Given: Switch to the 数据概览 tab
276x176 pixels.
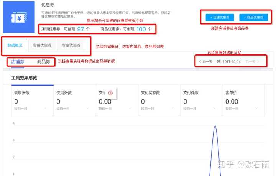Looking at the screenshot, I should pyautogui.click(x=15, y=45).
